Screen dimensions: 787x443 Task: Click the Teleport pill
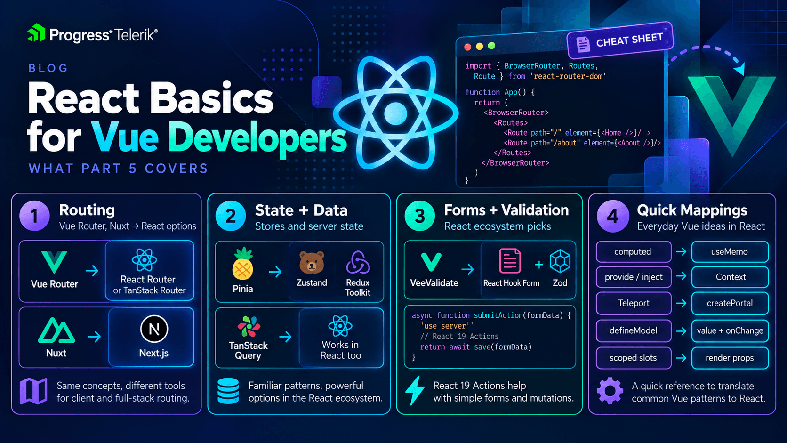pos(634,303)
